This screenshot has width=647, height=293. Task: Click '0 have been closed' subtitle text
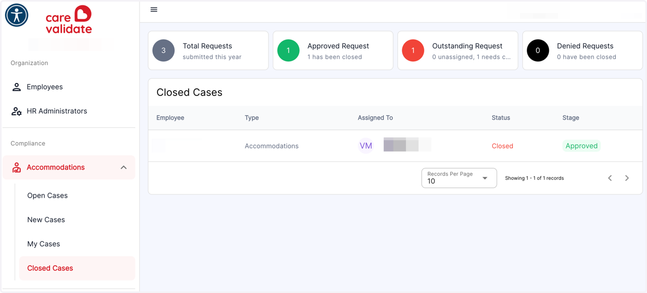click(x=587, y=57)
